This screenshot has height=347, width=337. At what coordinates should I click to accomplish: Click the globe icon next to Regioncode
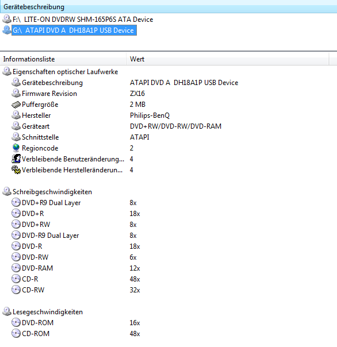(16, 148)
